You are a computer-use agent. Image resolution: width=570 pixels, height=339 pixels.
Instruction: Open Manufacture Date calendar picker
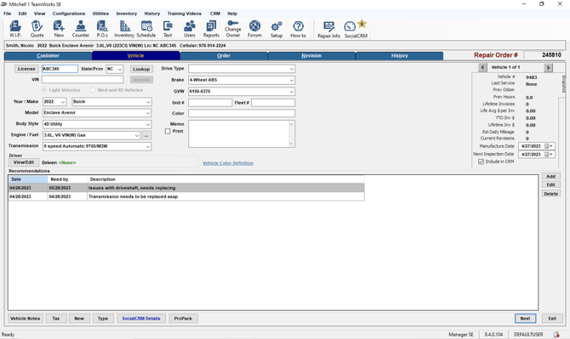549,146
